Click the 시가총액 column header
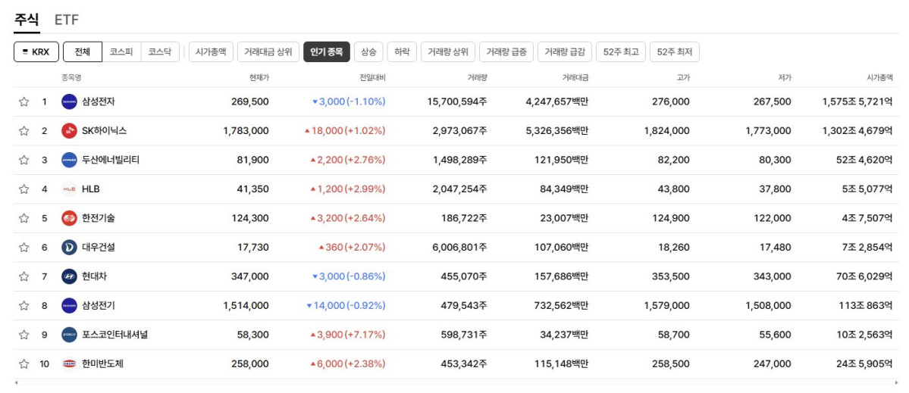The width and height of the screenshot is (909, 393). [x=879, y=77]
